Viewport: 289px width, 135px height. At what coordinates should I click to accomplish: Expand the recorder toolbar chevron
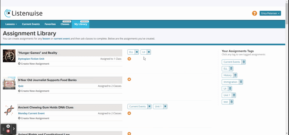pos(14,129)
